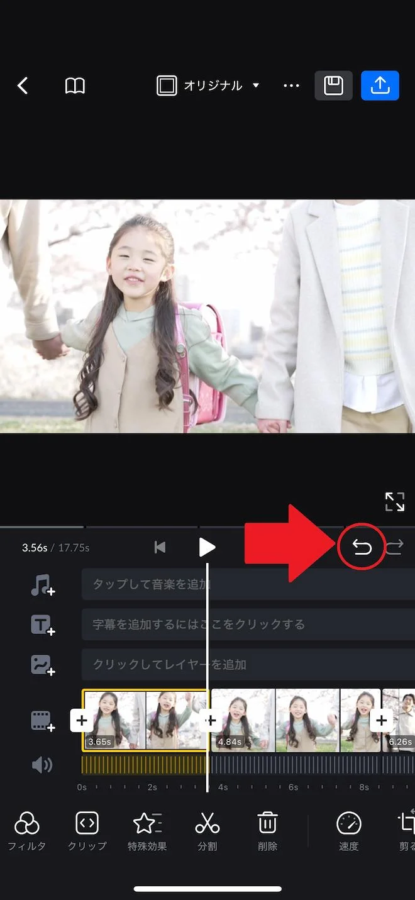
Task: Tap the video preview image
Action: pyautogui.click(x=207, y=316)
